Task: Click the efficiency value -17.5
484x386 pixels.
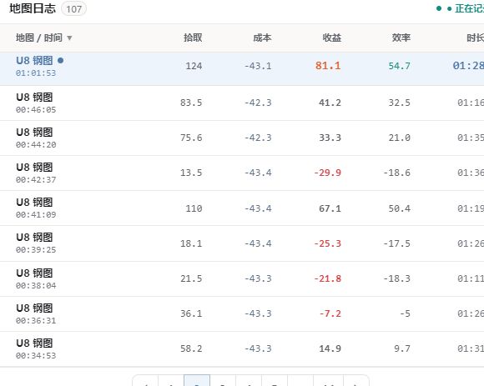Action: coord(396,243)
